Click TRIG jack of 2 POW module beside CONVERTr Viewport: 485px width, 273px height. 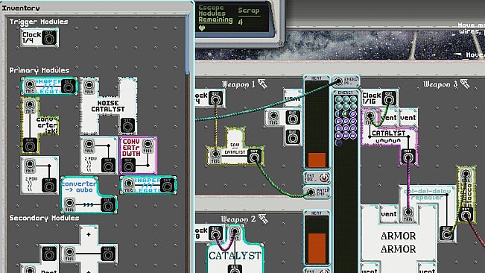89,144
